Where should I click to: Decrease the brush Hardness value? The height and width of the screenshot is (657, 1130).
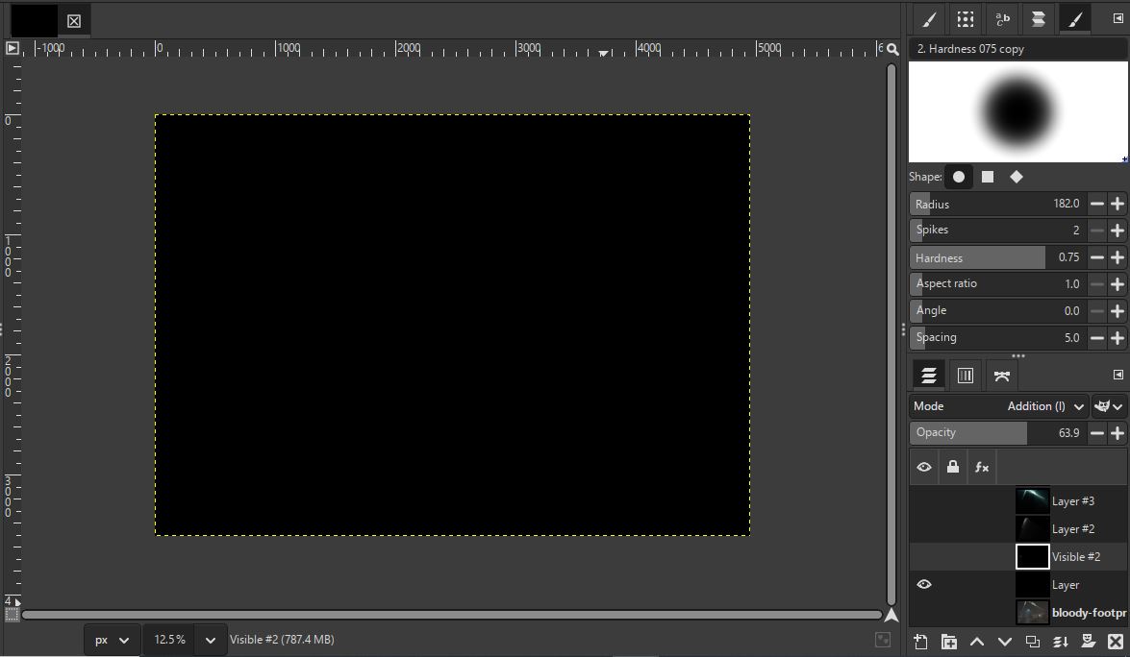point(1097,257)
